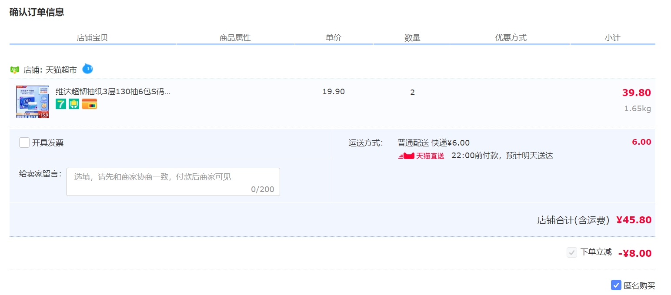Tick the 开具发票 invoice checkbox

click(24, 143)
